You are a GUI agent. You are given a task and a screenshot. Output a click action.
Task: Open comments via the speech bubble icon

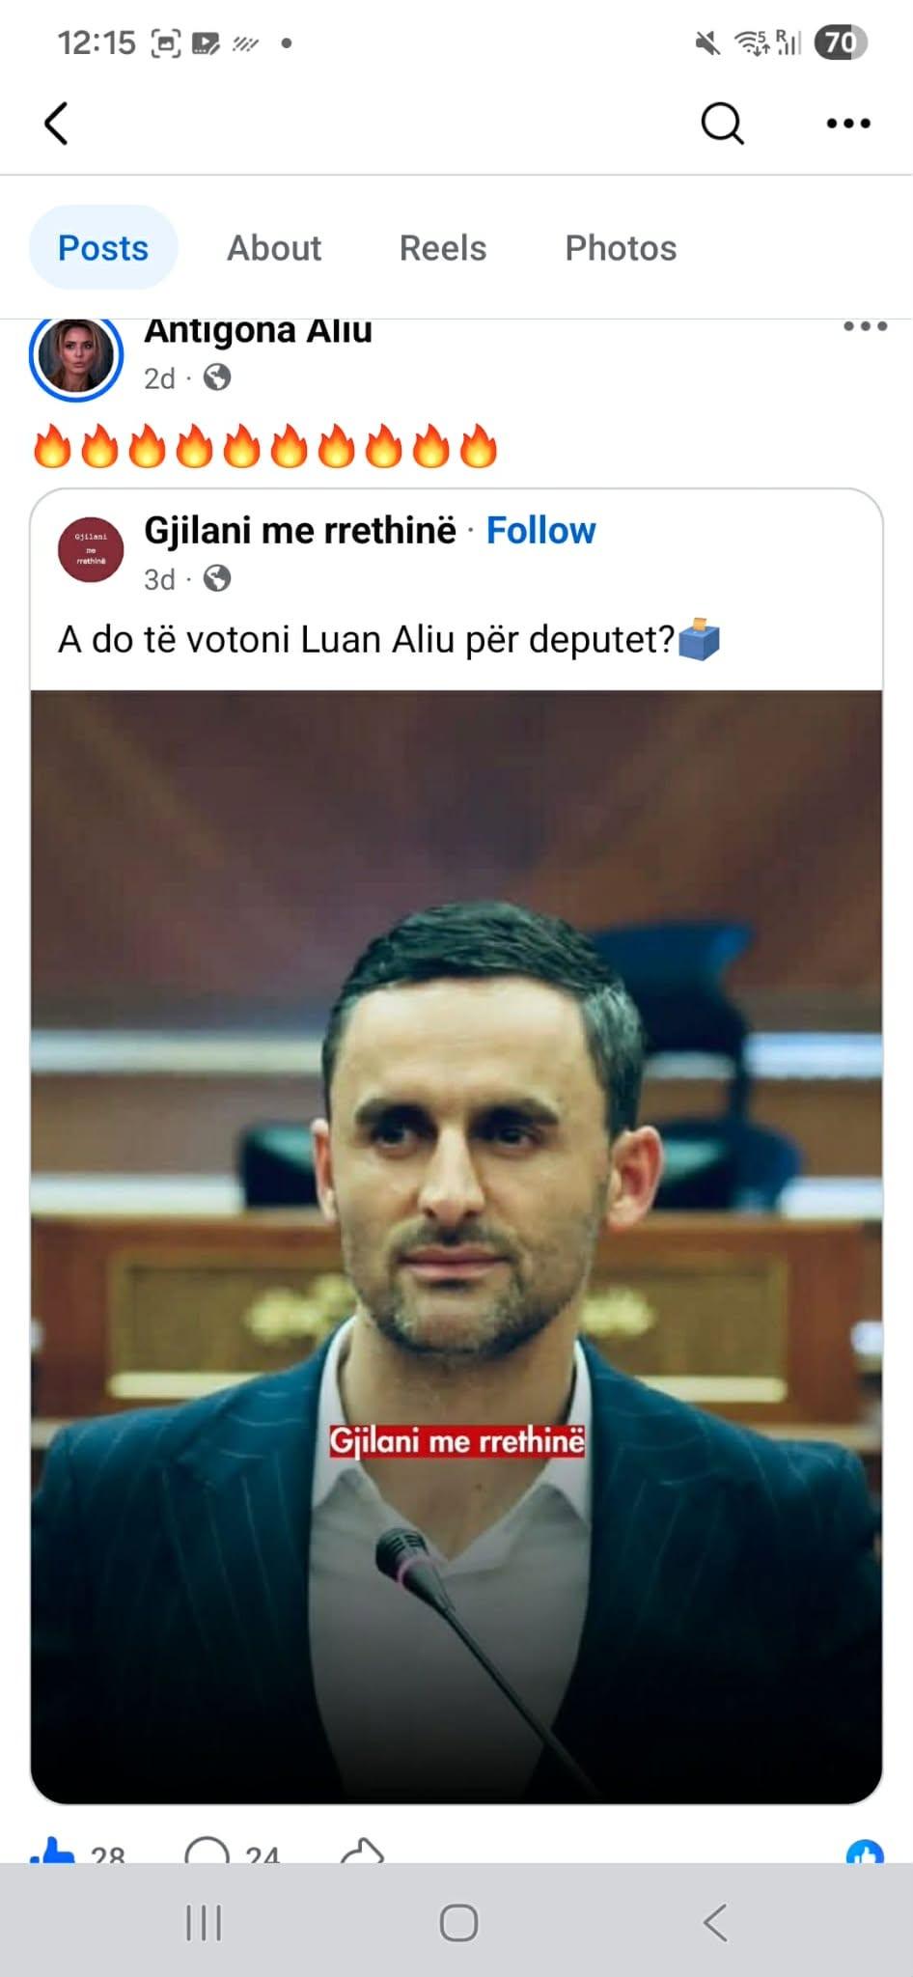tap(207, 1851)
